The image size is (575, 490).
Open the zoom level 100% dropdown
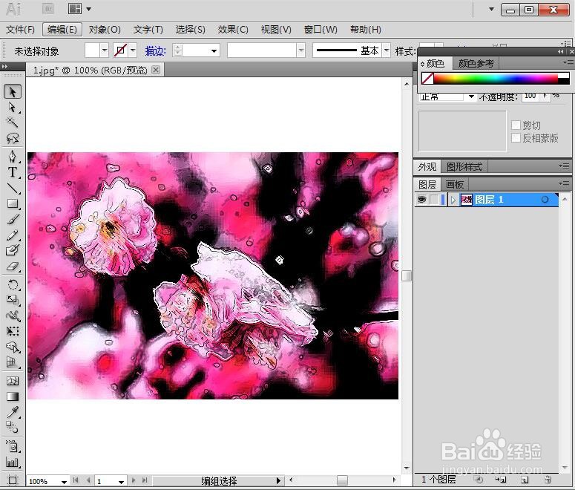tap(64, 481)
